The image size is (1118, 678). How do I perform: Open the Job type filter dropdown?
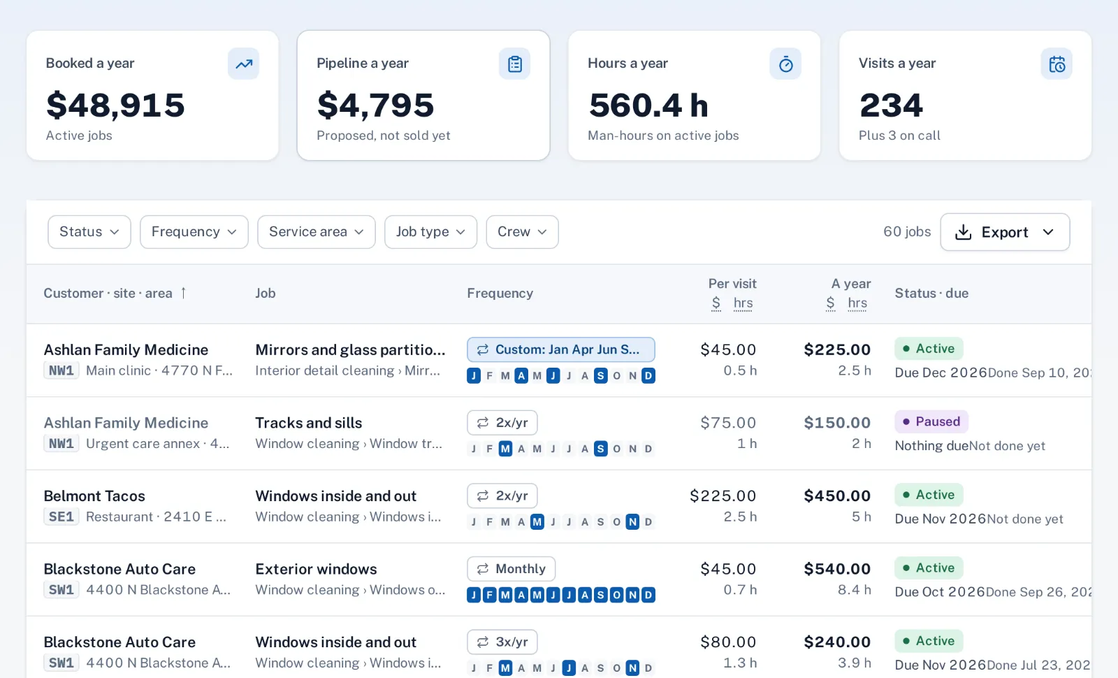431,232
